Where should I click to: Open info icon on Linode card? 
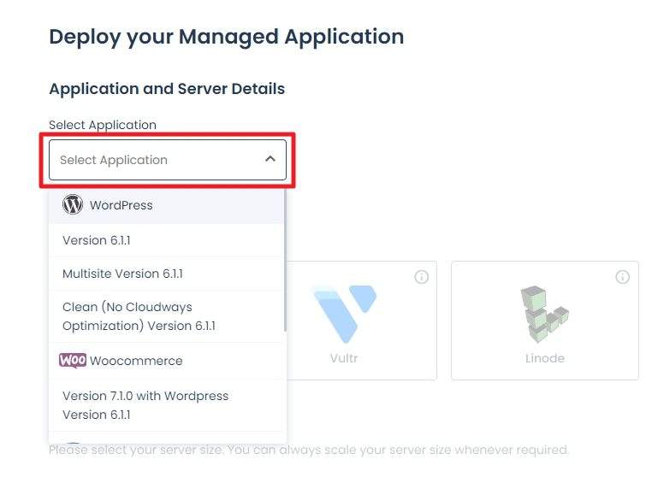click(623, 277)
